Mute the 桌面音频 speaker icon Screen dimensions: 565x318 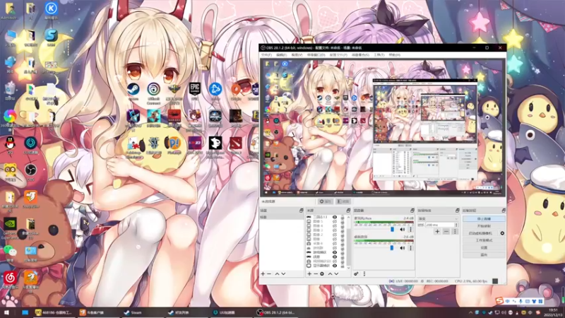point(402,248)
